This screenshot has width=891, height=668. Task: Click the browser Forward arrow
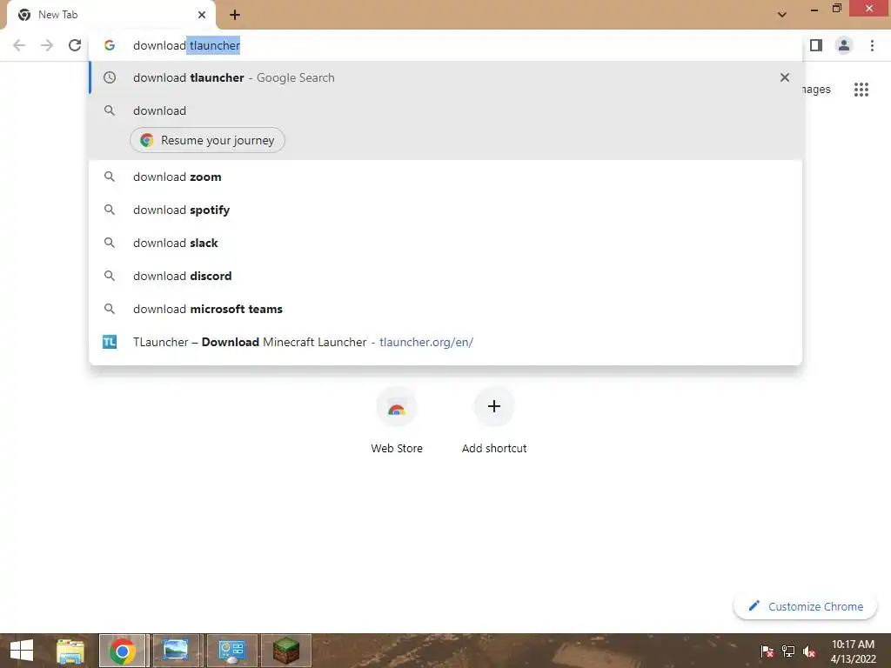click(47, 45)
